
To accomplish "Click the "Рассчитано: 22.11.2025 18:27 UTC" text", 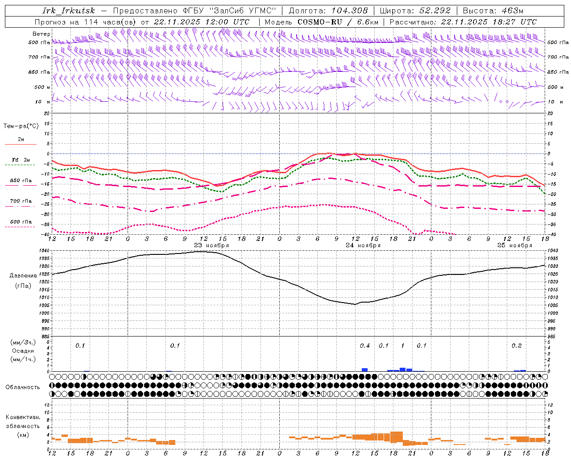I will (x=463, y=22).
